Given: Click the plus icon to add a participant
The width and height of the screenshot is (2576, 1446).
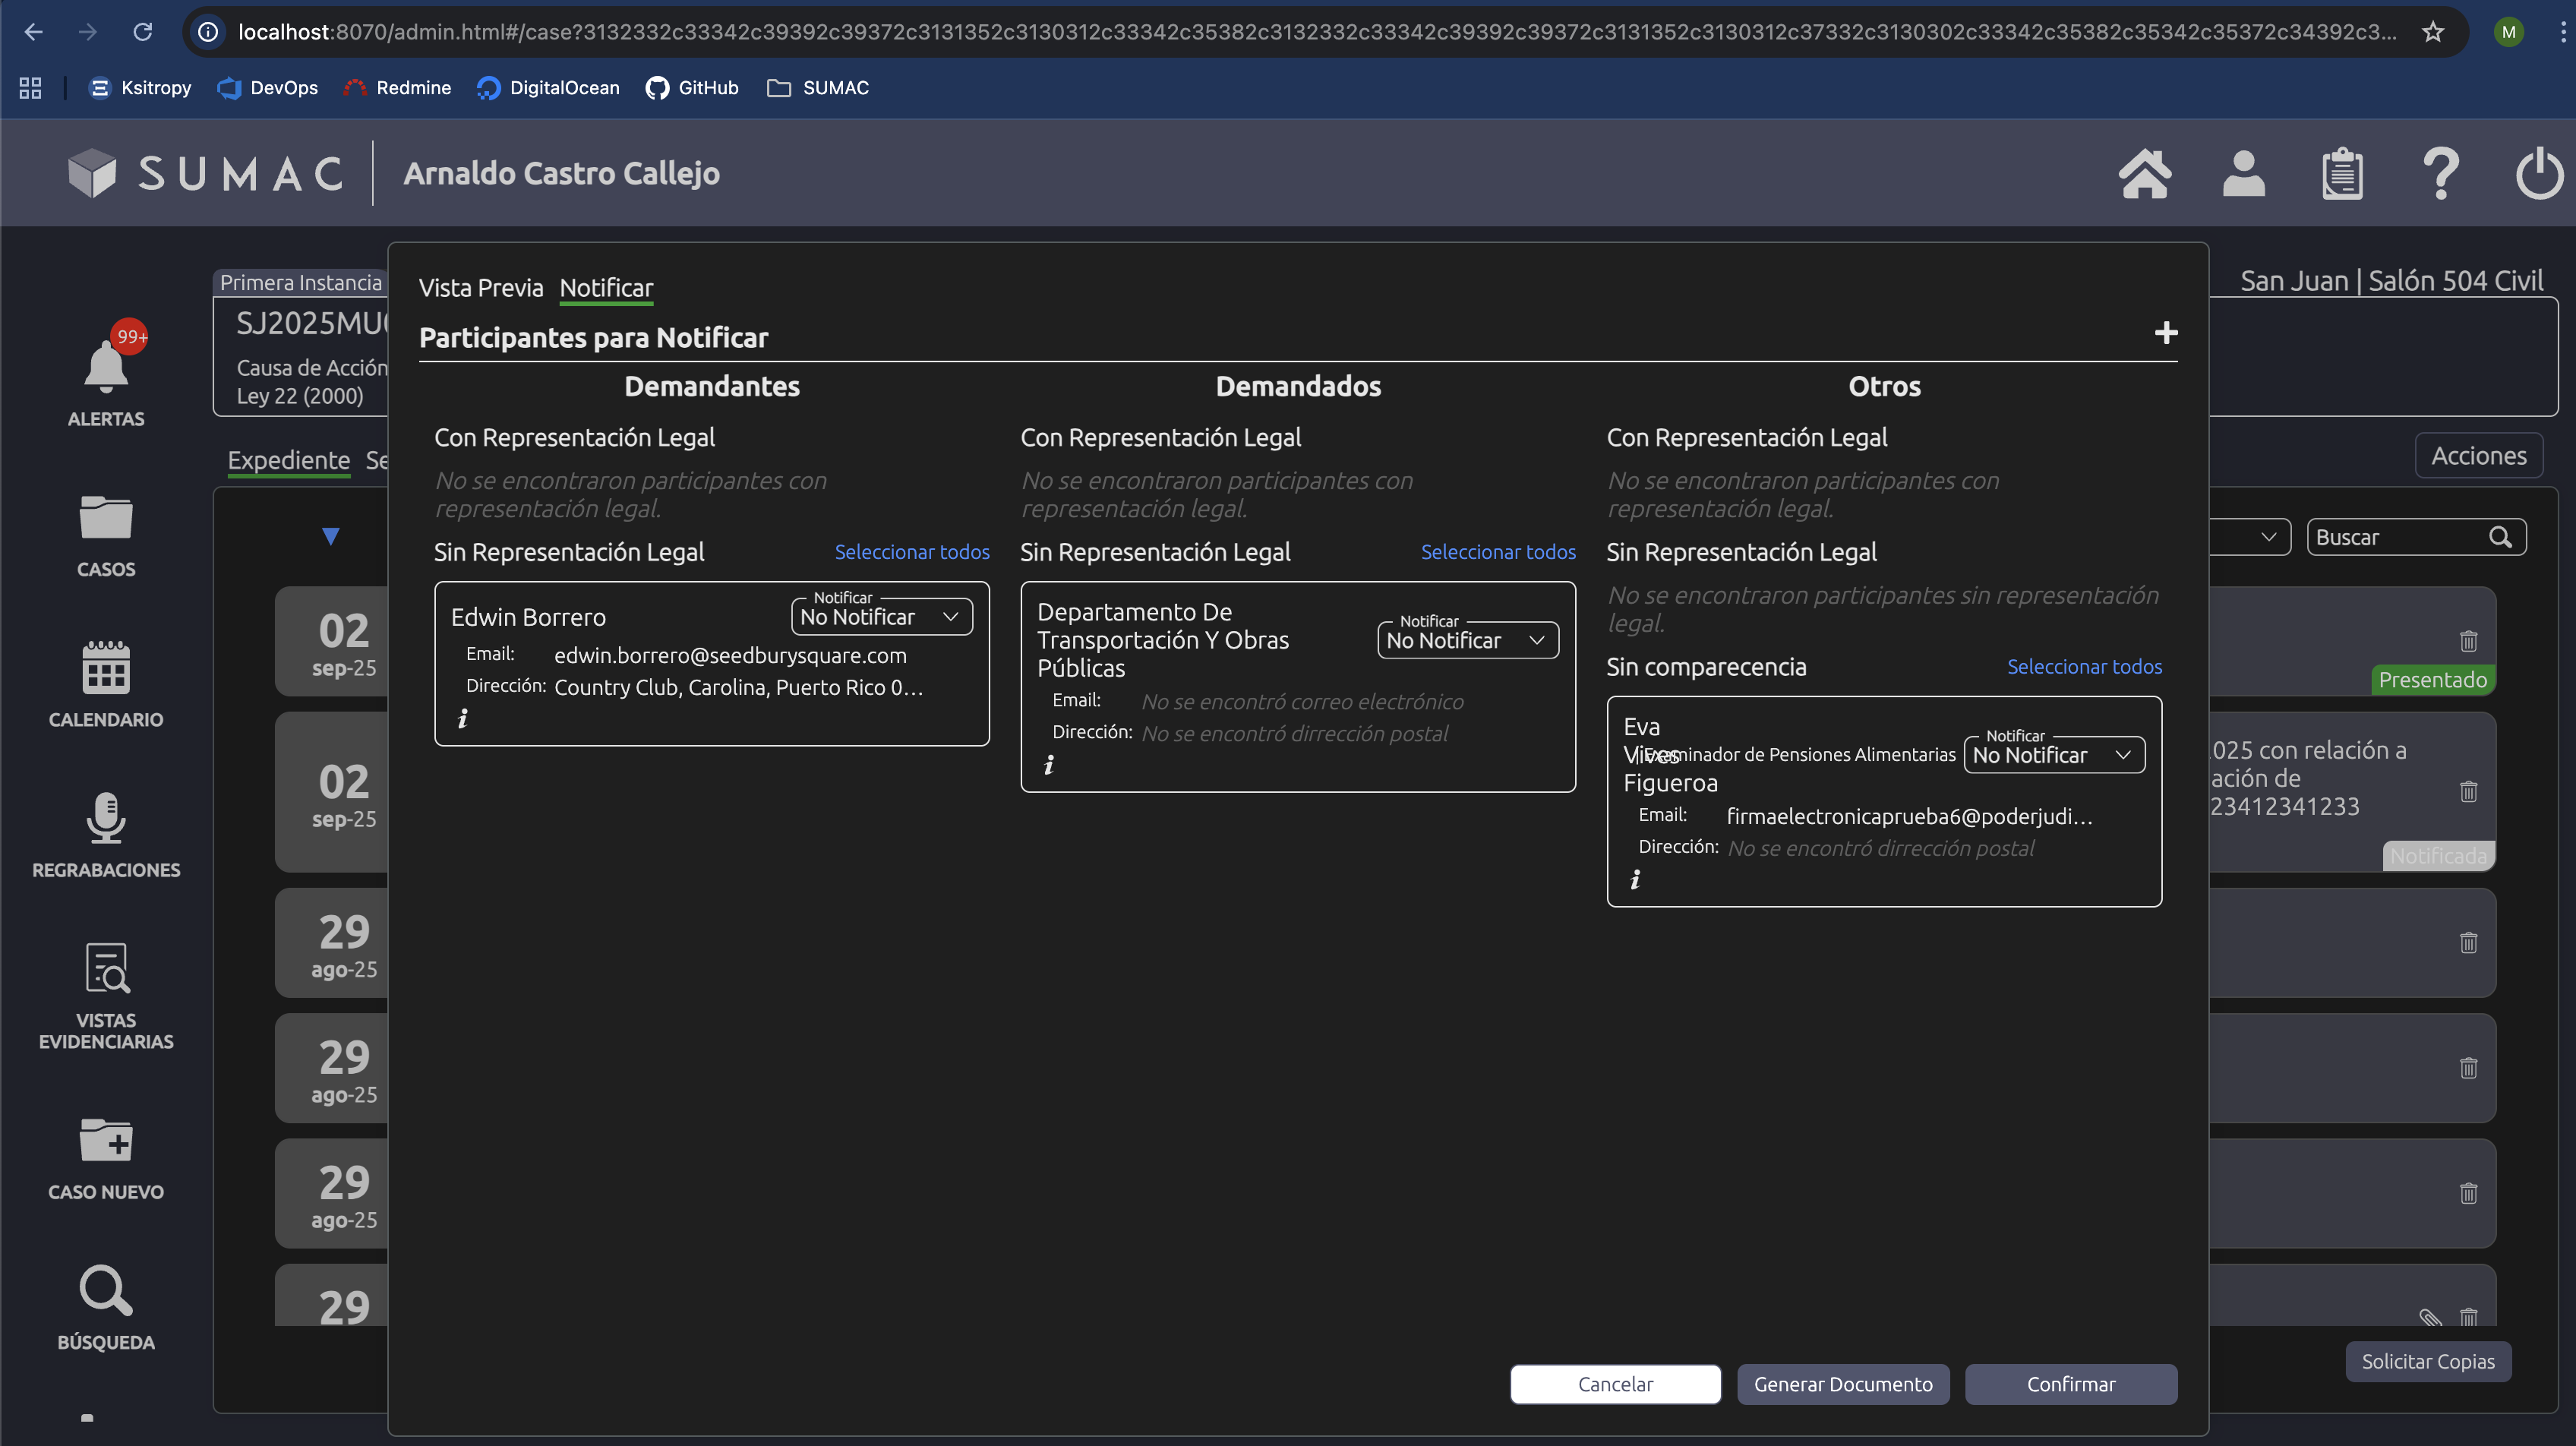Looking at the screenshot, I should pyautogui.click(x=2166, y=333).
